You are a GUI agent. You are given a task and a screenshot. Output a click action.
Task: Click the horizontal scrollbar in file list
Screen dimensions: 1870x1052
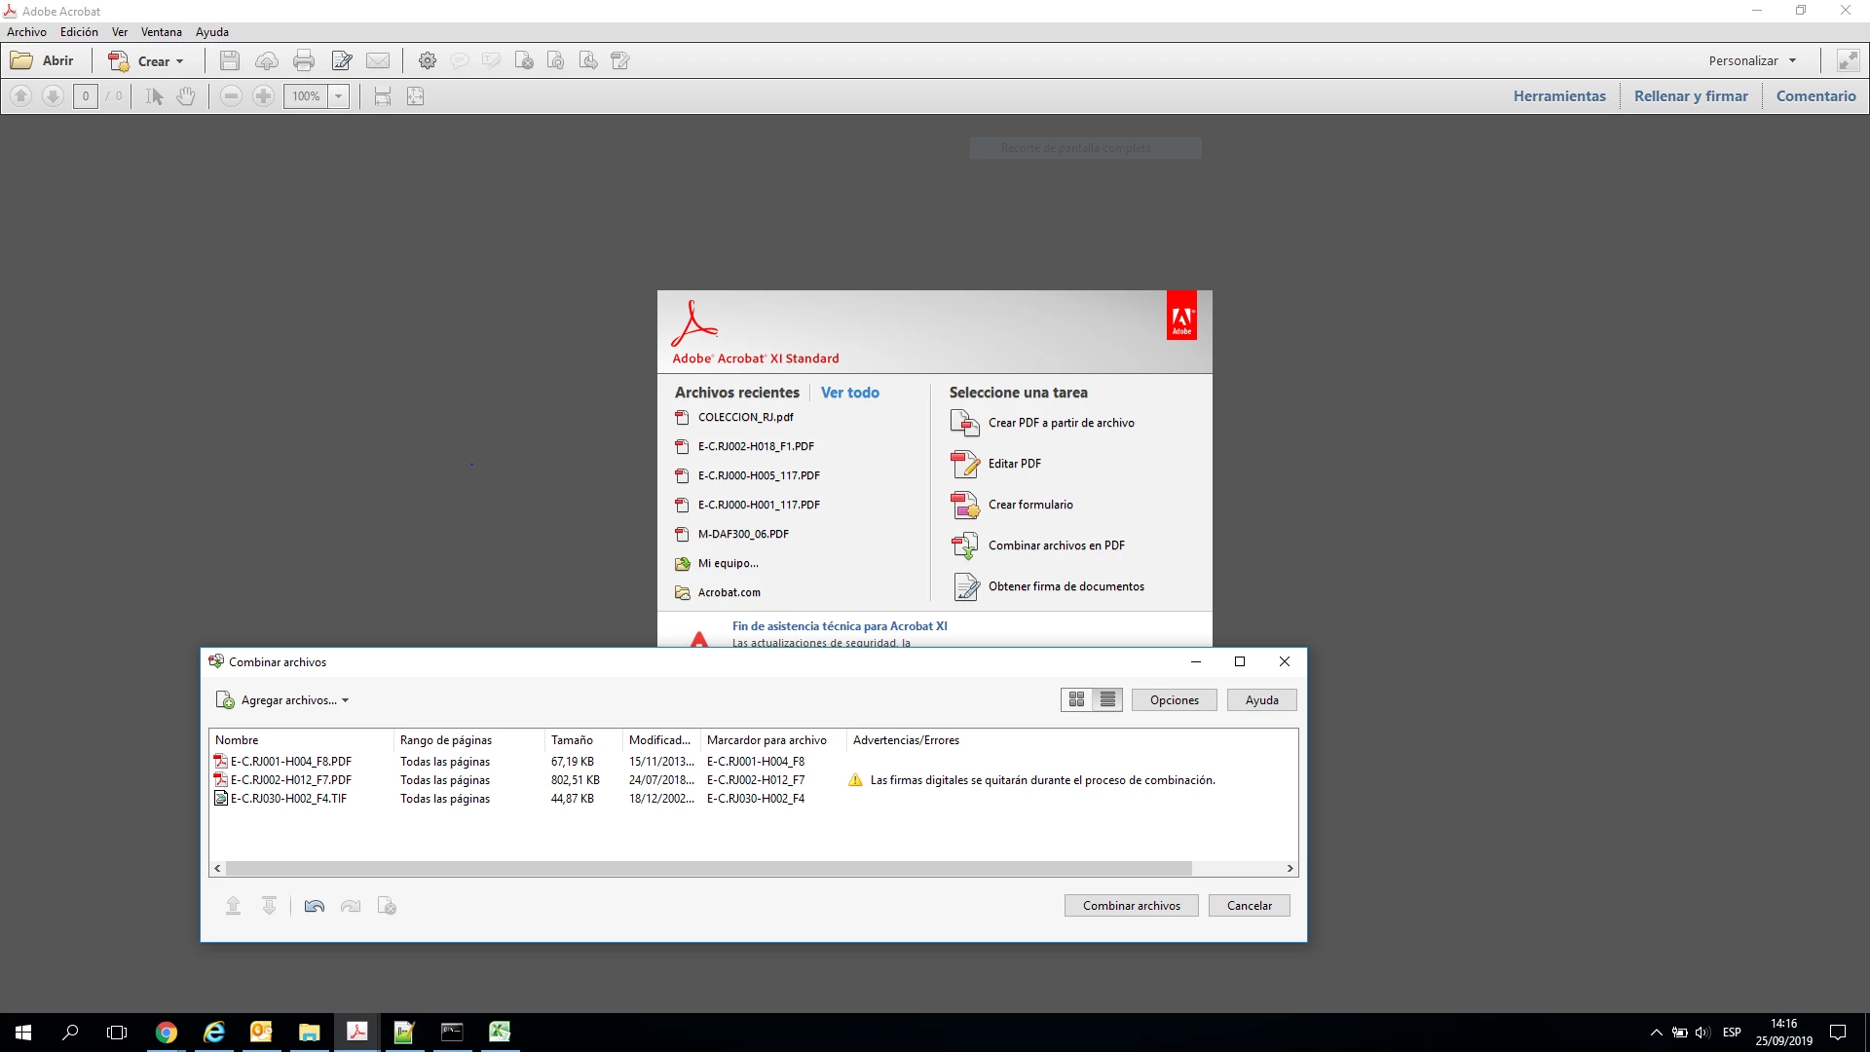pyautogui.click(x=708, y=868)
